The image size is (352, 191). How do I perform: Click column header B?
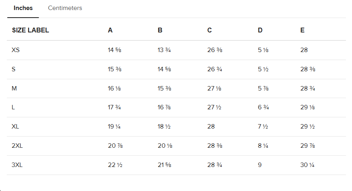point(160,30)
